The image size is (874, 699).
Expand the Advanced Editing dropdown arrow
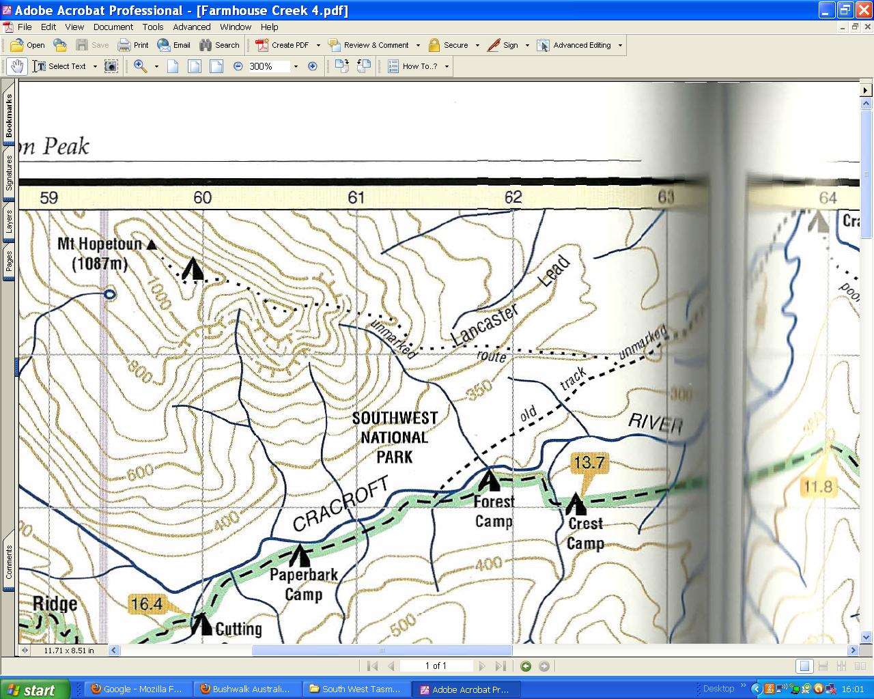[x=620, y=46]
